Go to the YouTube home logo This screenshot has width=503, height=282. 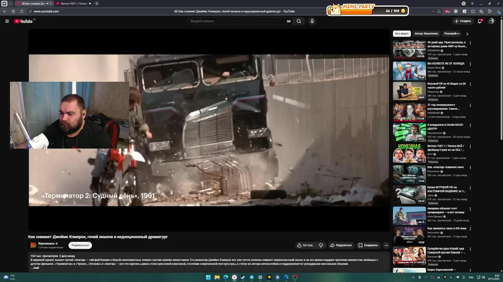(24, 21)
